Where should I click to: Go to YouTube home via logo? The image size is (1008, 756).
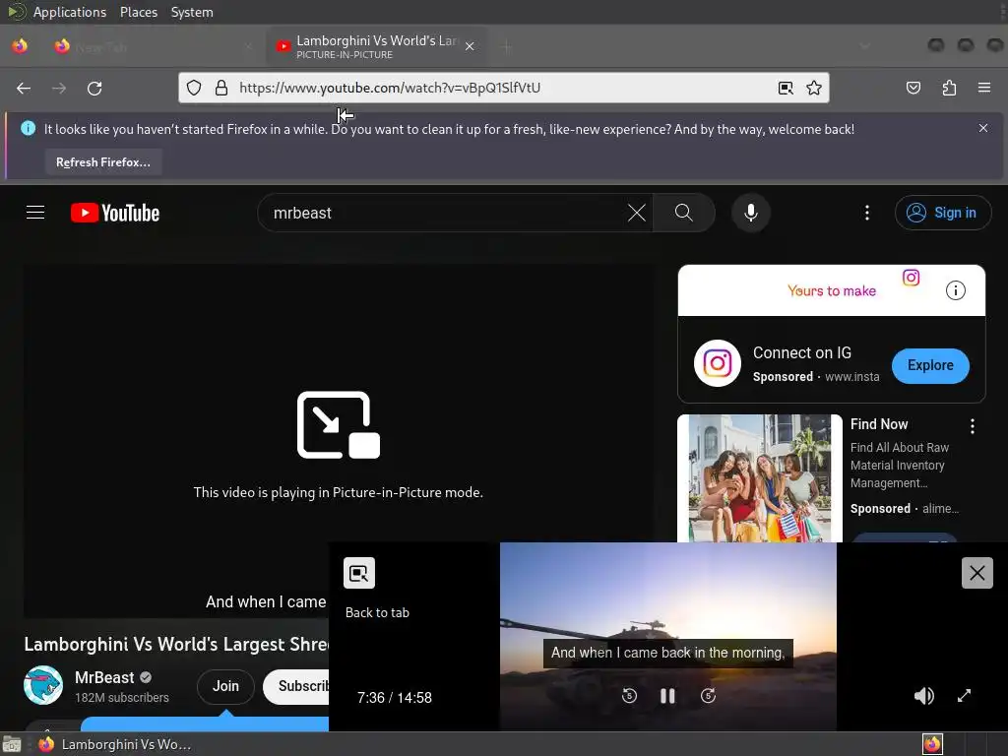115,213
